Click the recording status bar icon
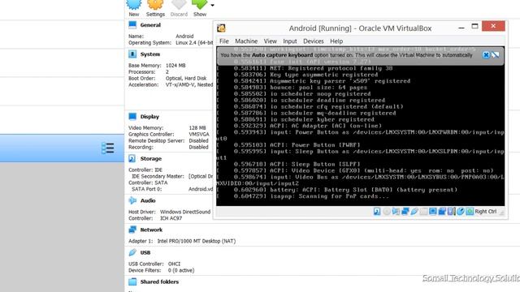Image resolution: width=520 pixels, height=292 pixels. [442, 211]
